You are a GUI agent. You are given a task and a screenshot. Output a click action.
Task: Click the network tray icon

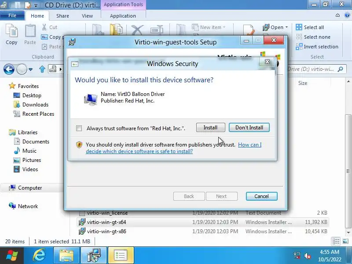(297, 256)
